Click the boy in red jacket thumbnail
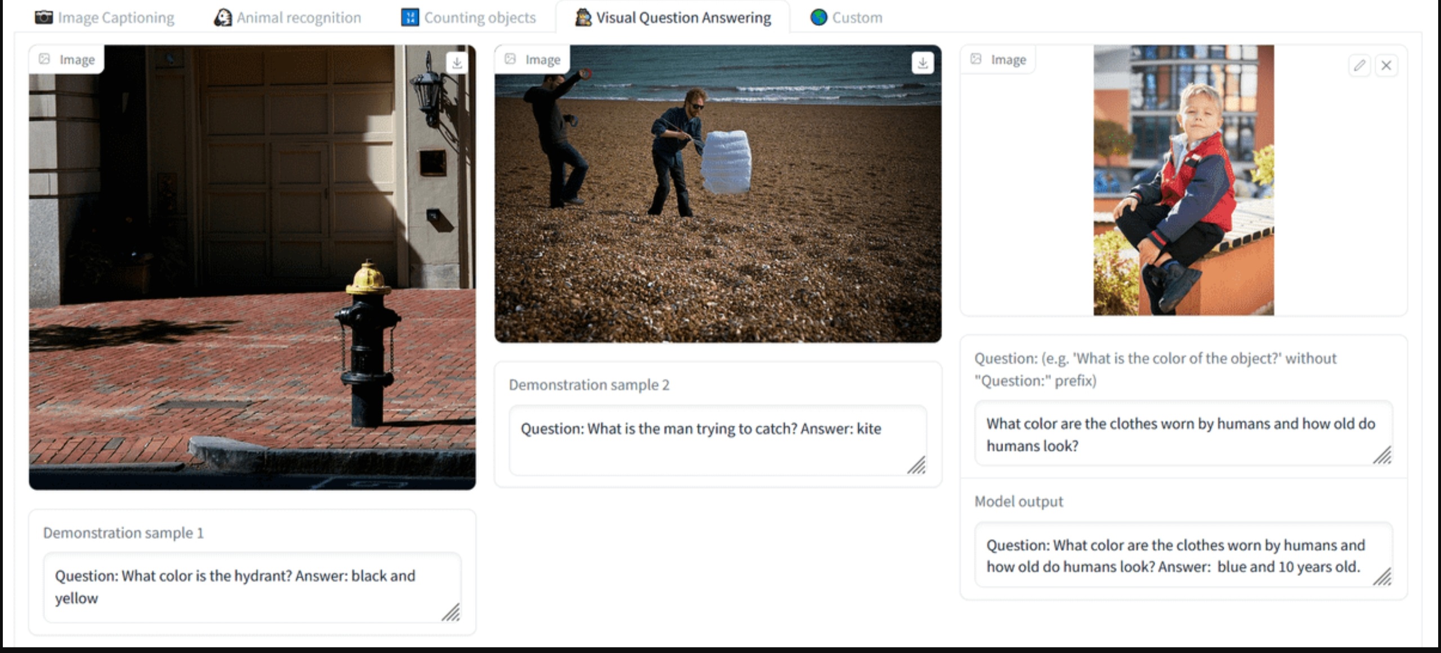This screenshot has height=653, width=1441. pos(1183,180)
